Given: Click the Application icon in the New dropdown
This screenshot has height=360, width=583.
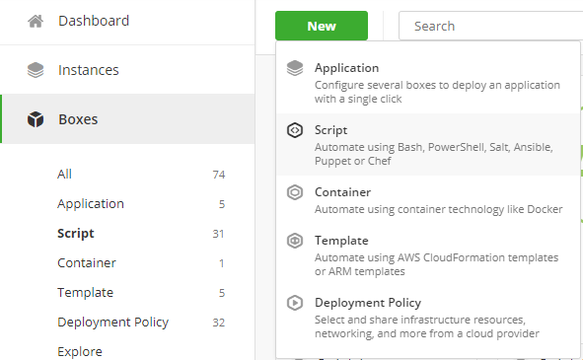Looking at the screenshot, I should click(295, 68).
